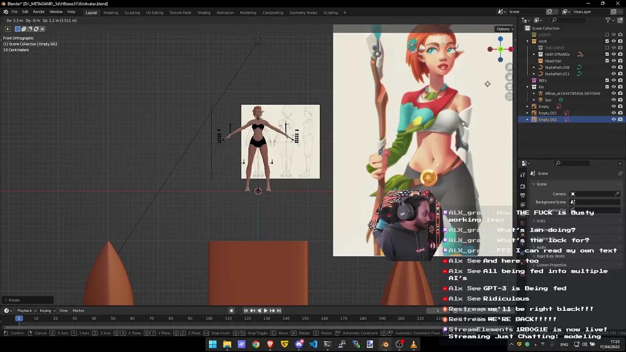Enable THE CURVE collection checkbox
The height and width of the screenshot is (352, 626).
tap(607, 48)
